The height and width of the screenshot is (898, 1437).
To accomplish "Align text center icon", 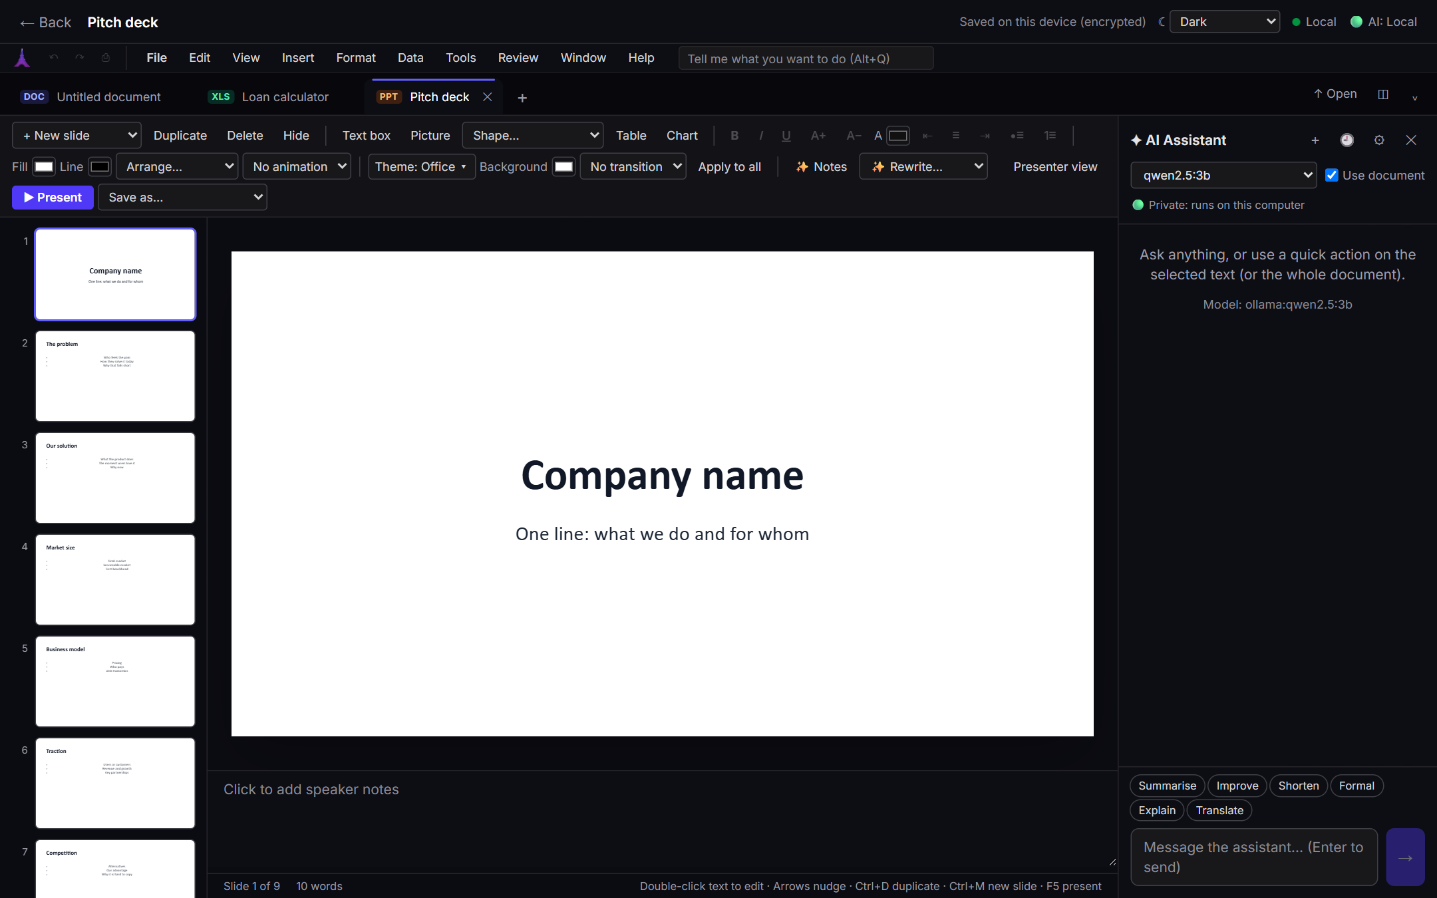I will click(x=956, y=136).
